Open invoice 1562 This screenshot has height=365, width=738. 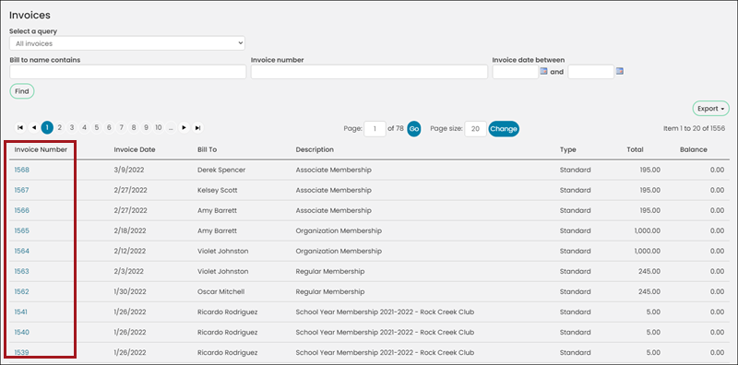coord(21,291)
